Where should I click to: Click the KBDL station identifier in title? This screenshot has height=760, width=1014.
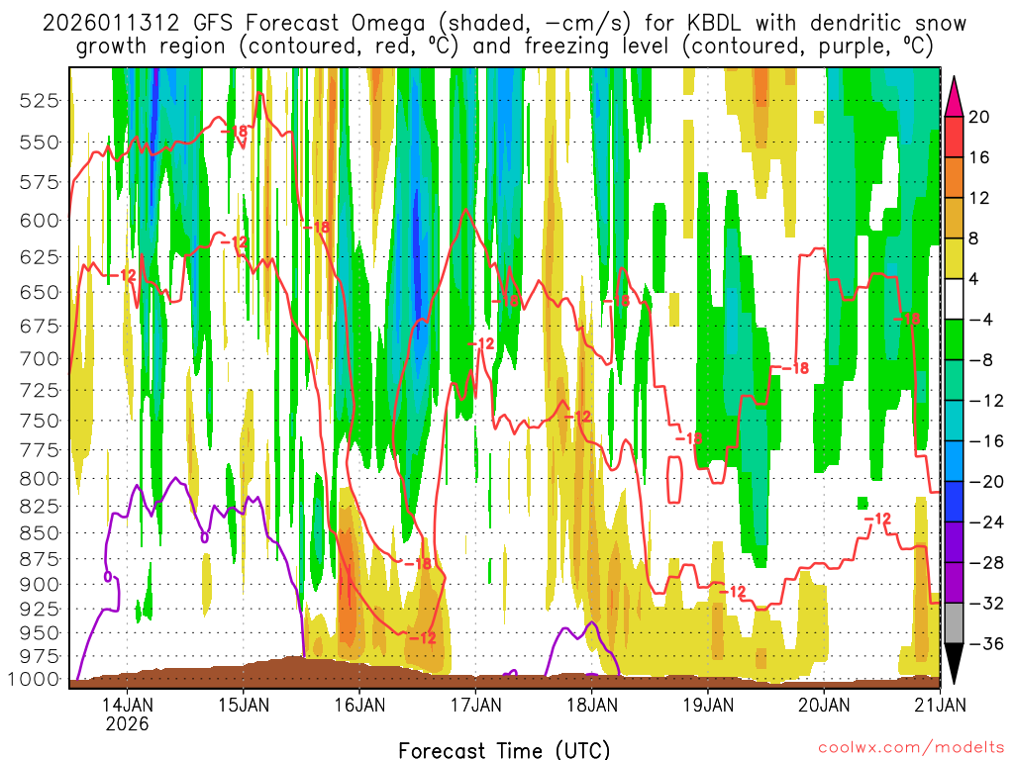[715, 24]
